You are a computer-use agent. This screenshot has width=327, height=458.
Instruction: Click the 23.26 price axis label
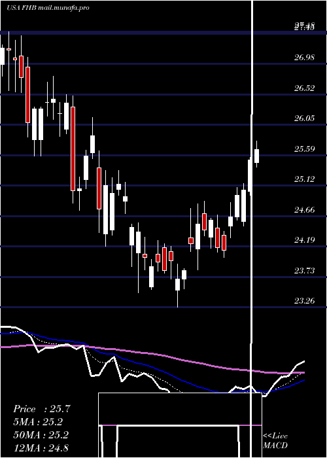pyautogui.click(x=305, y=301)
